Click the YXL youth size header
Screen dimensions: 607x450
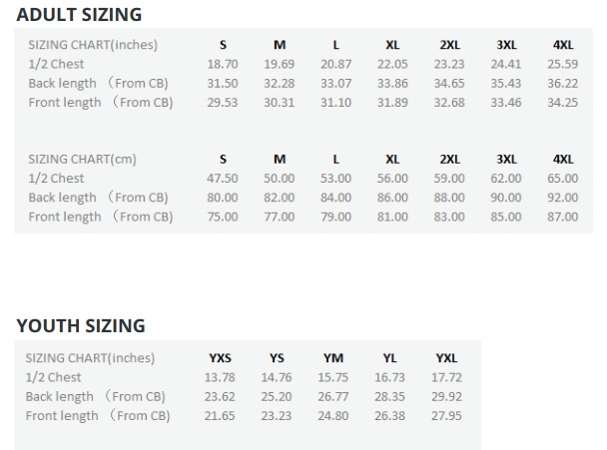pyautogui.click(x=446, y=358)
